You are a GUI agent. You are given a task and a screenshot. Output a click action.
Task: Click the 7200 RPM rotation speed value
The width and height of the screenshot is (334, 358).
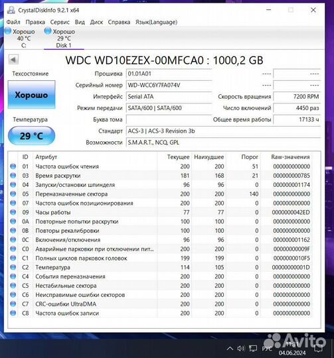[x=297, y=97]
